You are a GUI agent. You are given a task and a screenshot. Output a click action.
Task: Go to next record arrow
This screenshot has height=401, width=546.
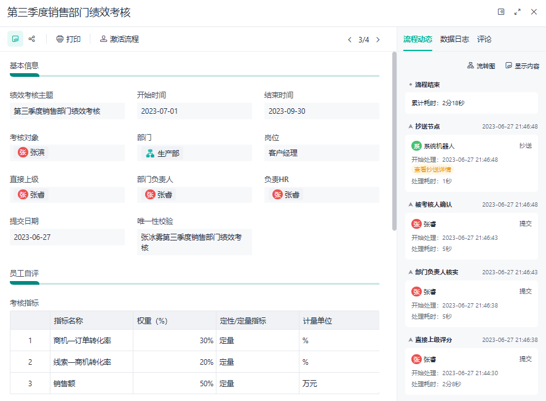click(378, 40)
